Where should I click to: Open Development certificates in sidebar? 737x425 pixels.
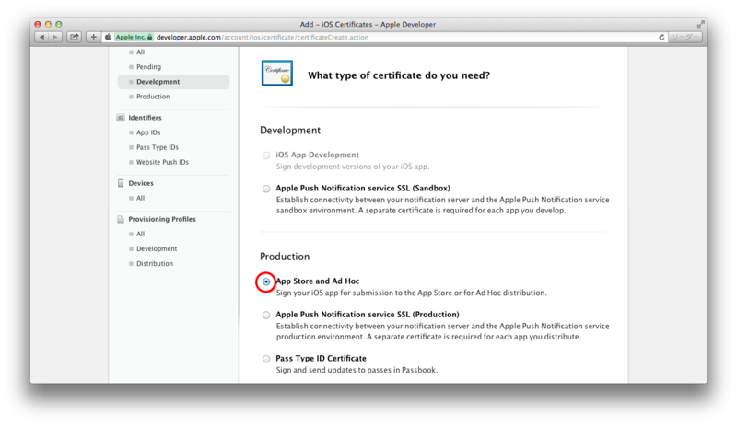point(173,82)
